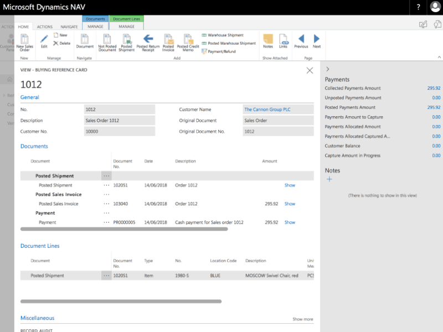Click Documents horizontal scrollbar
The width and height of the screenshot is (443, 332).
(x=124, y=229)
